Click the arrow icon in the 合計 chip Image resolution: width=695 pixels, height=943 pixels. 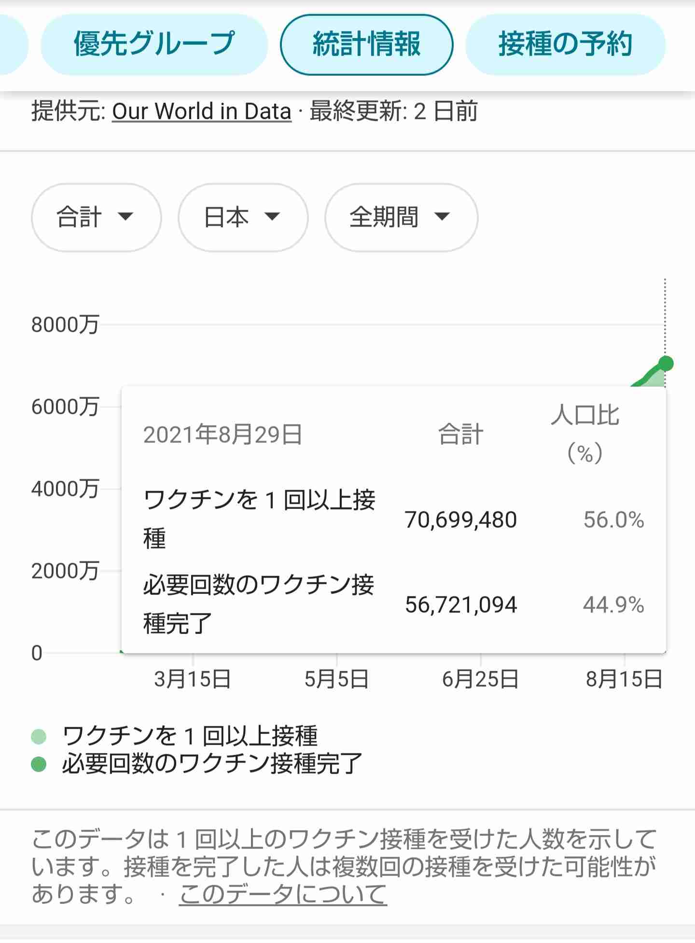[x=125, y=216]
